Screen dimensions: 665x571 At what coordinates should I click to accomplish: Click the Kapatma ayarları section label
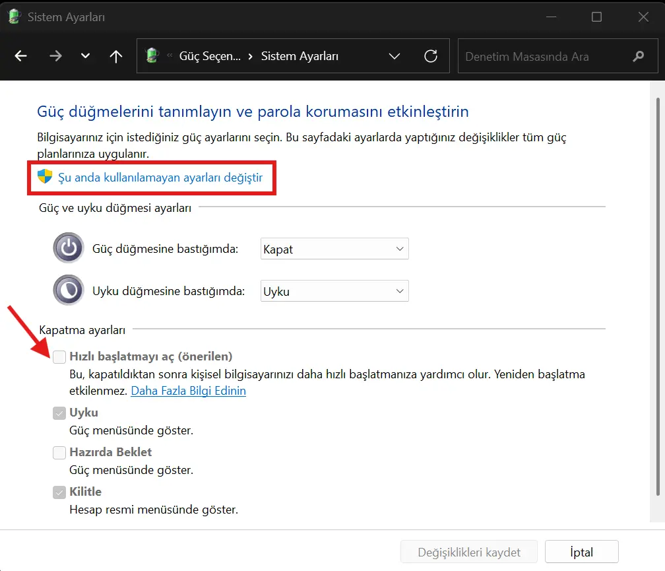82,330
